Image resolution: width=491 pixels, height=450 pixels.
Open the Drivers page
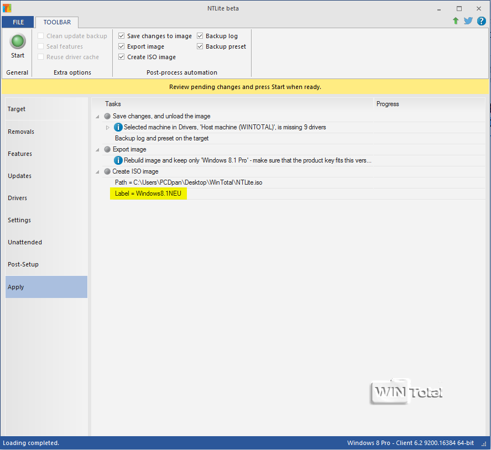(x=46, y=198)
